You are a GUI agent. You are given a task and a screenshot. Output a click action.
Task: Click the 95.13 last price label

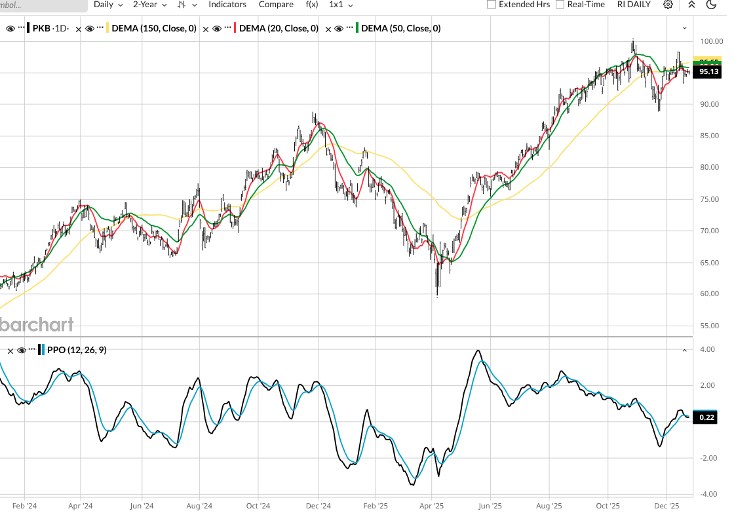click(708, 71)
